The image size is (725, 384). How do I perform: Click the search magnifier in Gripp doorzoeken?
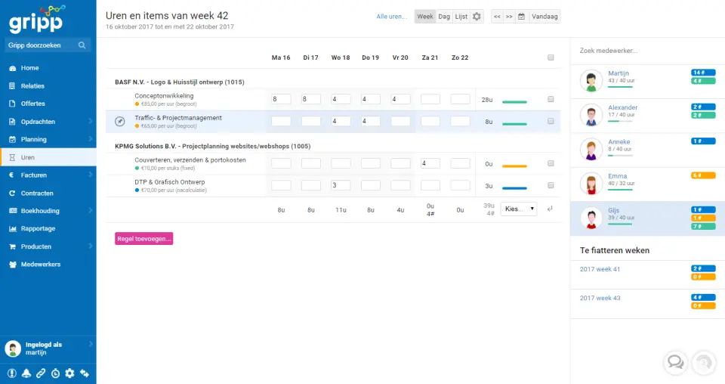(82, 45)
